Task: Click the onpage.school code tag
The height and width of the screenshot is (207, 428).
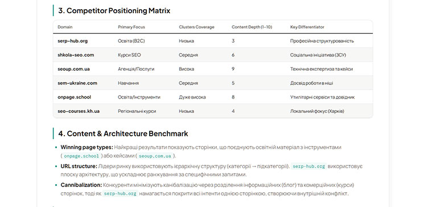Action: click(81, 156)
